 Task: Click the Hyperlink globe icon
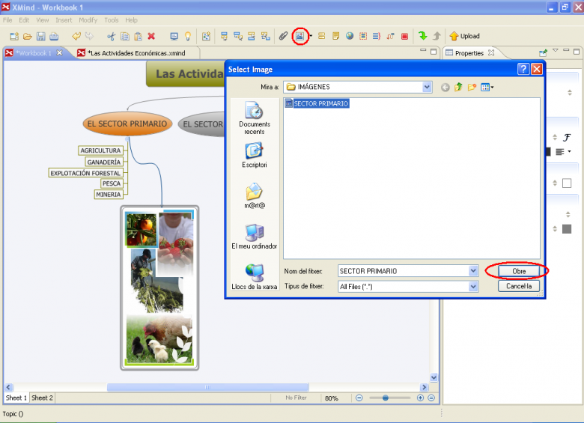350,36
